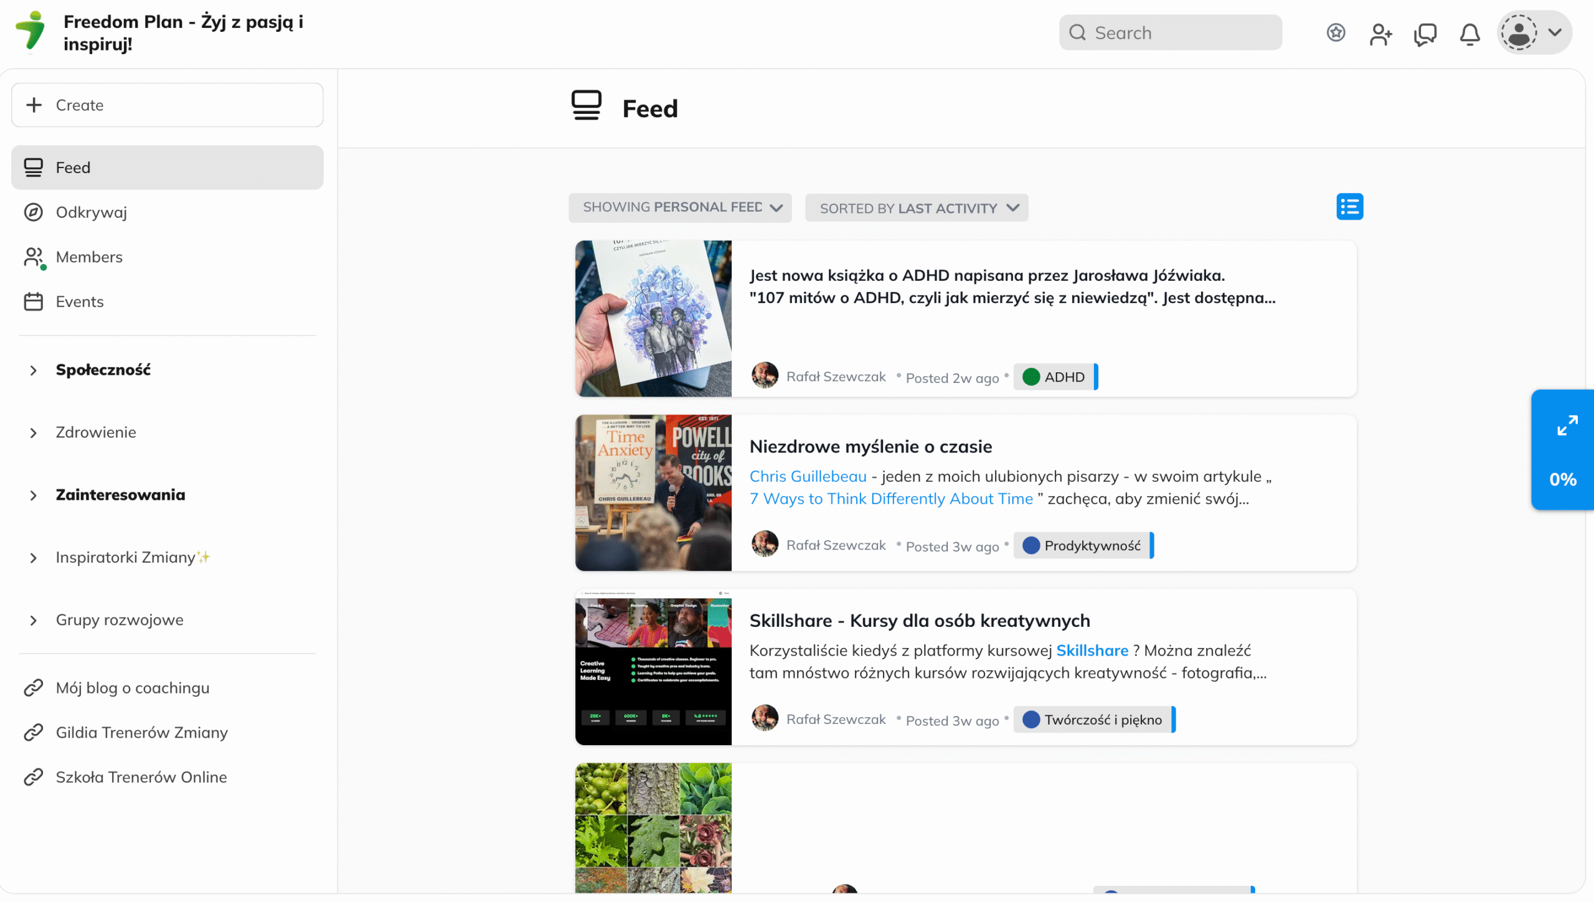Toggle the list view layout button
Viewport: 1594px width, 902px height.
[1349, 207]
